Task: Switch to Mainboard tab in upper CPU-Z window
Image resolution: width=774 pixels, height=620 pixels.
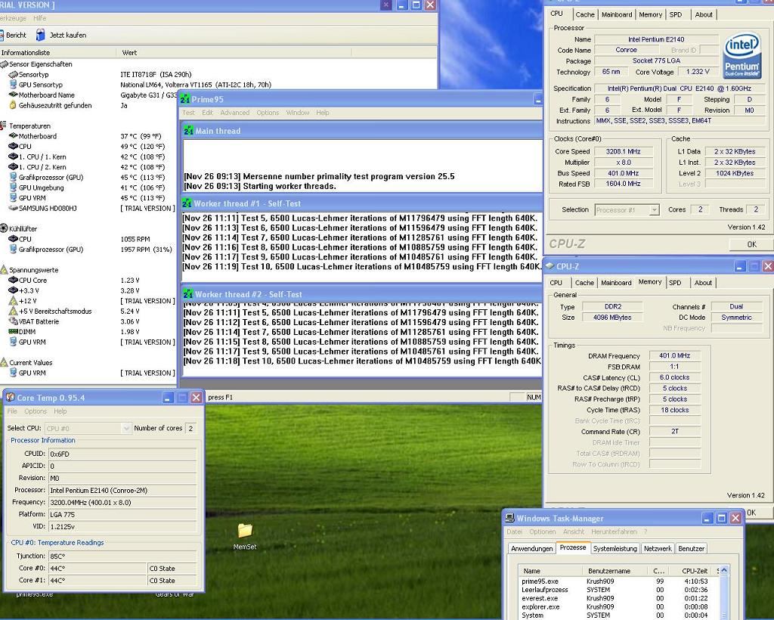Action: 617,15
